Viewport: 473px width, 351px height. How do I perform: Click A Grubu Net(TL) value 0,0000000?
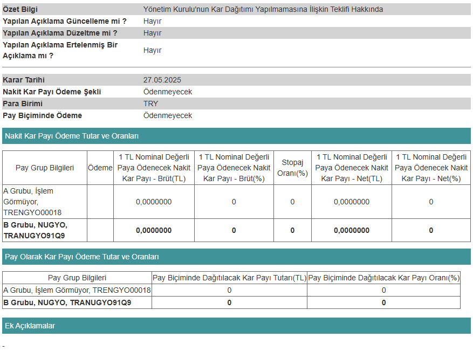[352, 202]
